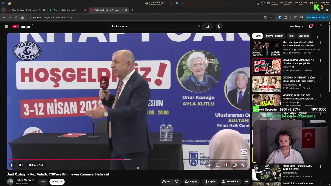
Task: Go to browser home page
Action: (22, 17)
